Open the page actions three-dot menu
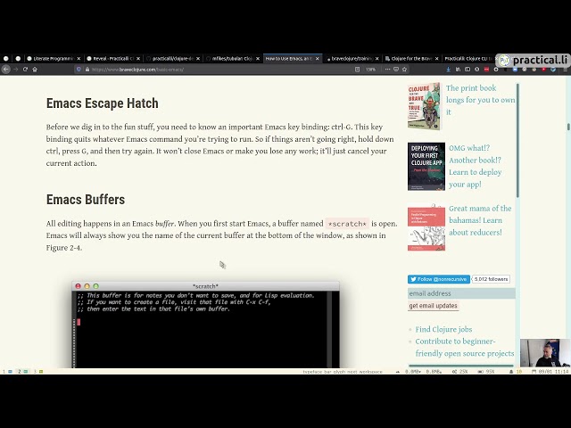Screen dimensions: 571x428 (x=387, y=70)
